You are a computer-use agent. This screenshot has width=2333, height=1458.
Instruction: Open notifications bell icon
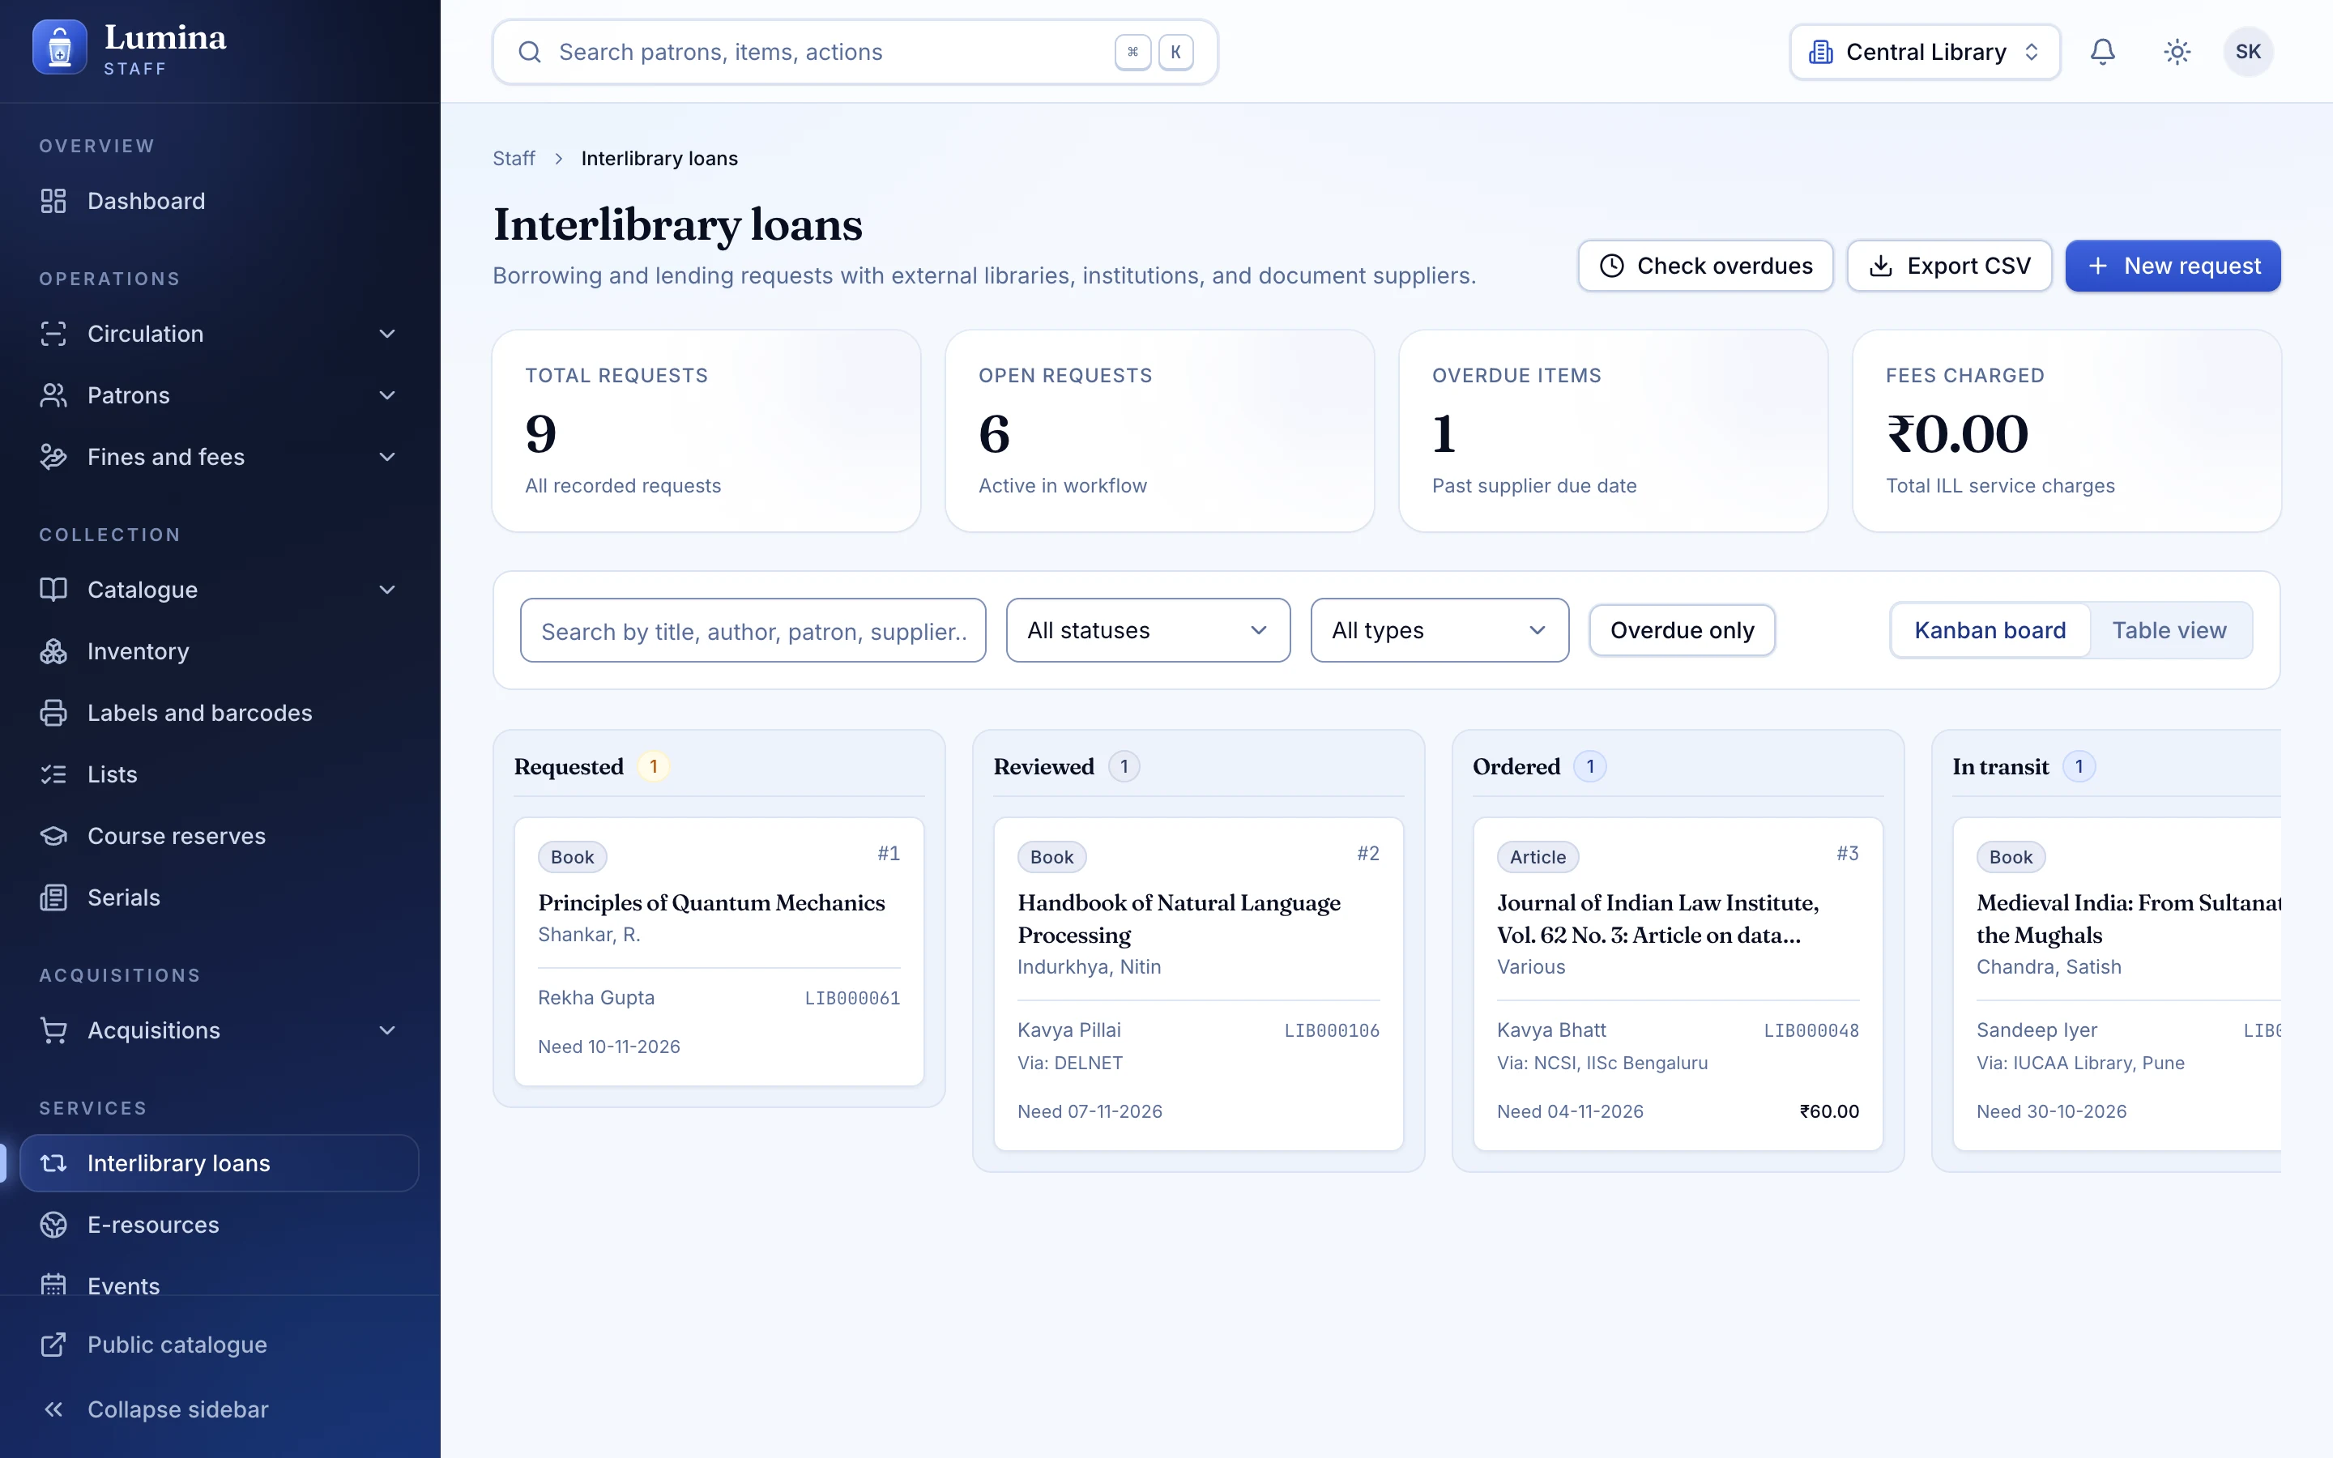[x=2103, y=52]
